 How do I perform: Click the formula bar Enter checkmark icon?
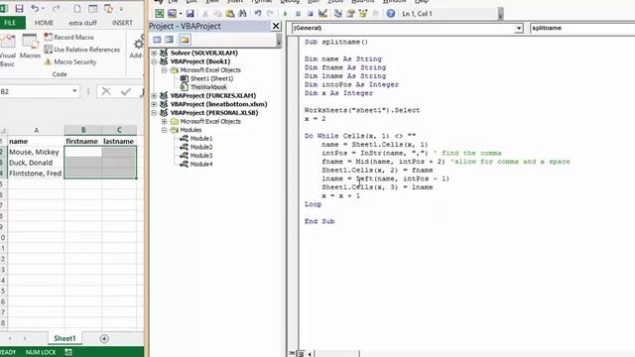pos(126,91)
